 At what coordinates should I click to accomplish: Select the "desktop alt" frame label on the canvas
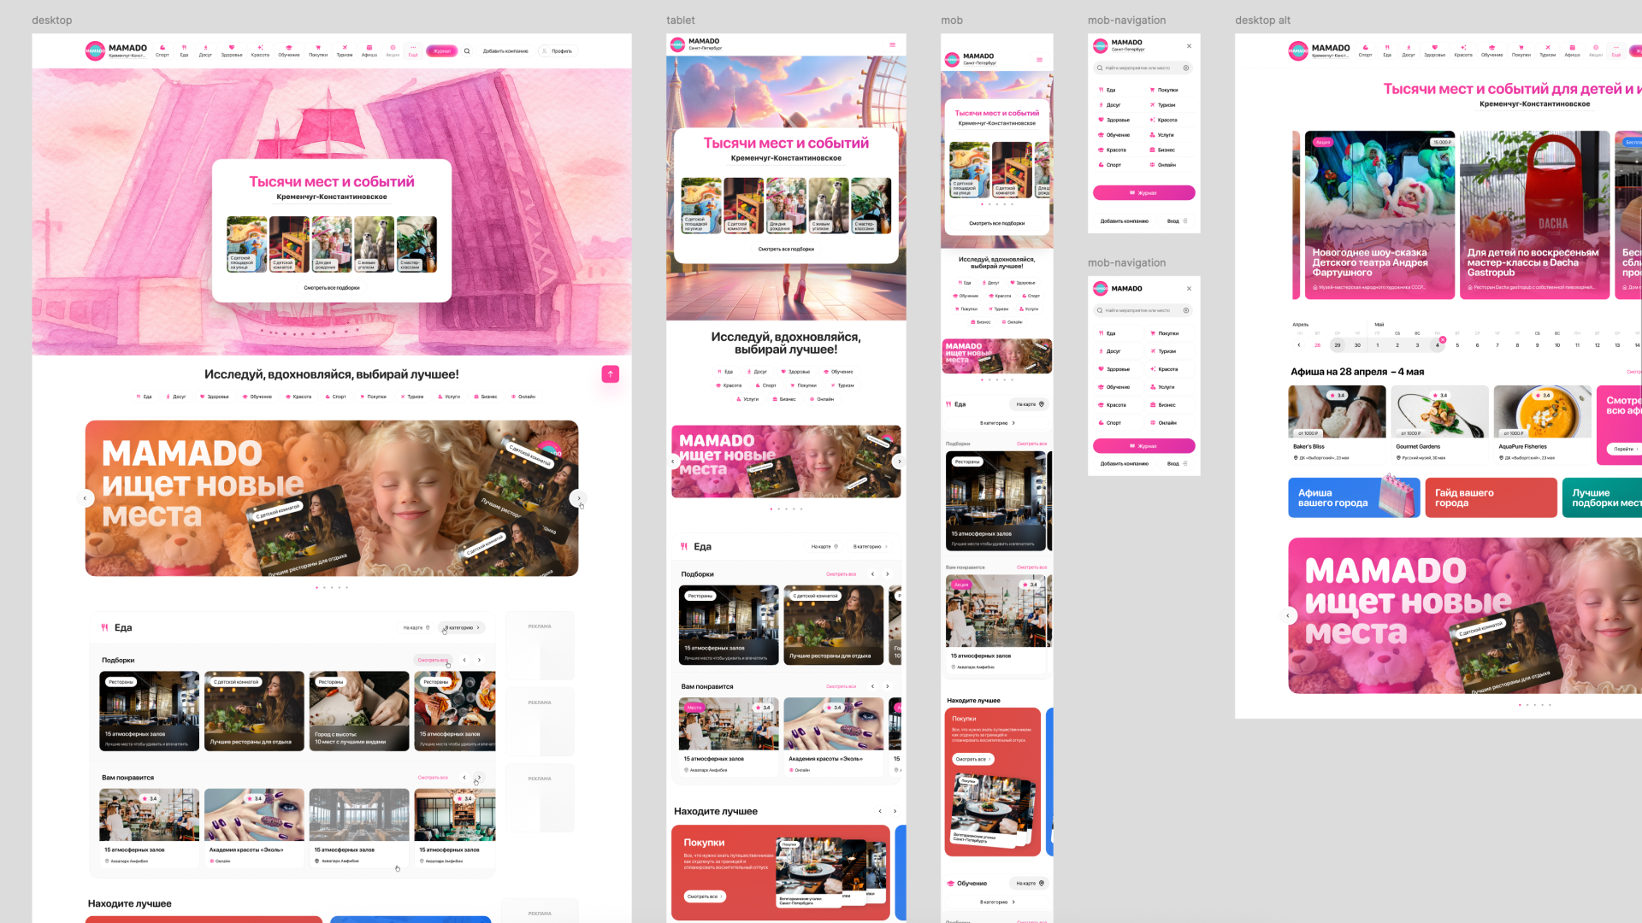click(1262, 21)
